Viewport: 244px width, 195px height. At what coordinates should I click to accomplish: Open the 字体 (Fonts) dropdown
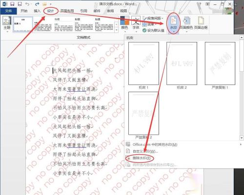coord(136,24)
